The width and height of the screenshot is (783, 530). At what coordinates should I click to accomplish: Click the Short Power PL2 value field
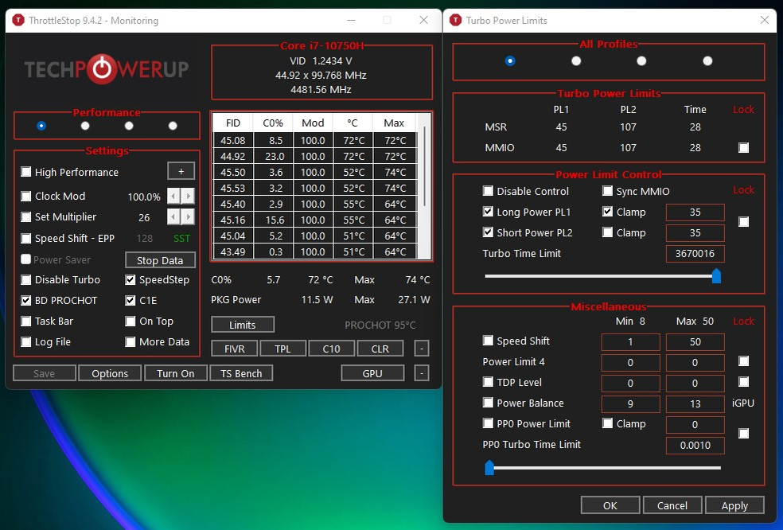coord(695,233)
